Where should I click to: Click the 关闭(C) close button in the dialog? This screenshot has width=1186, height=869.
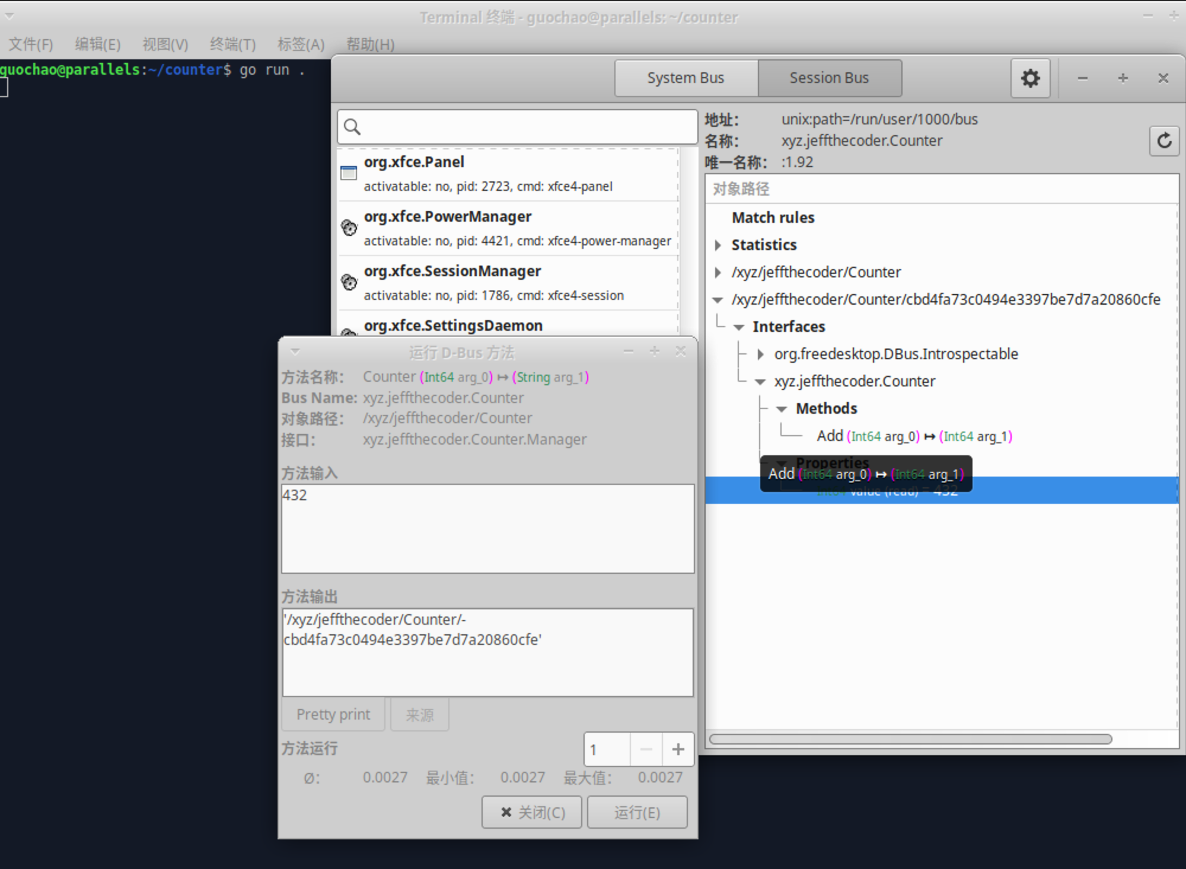point(532,812)
